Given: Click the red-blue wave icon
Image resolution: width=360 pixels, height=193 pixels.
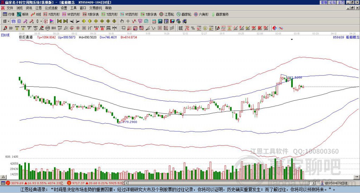Looking at the screenshot, I should tap(281, 28).
